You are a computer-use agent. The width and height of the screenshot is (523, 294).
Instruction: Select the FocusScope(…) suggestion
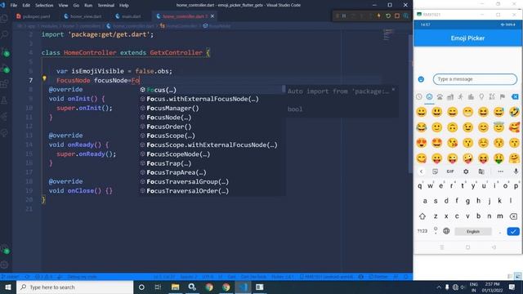click(212, 136)
